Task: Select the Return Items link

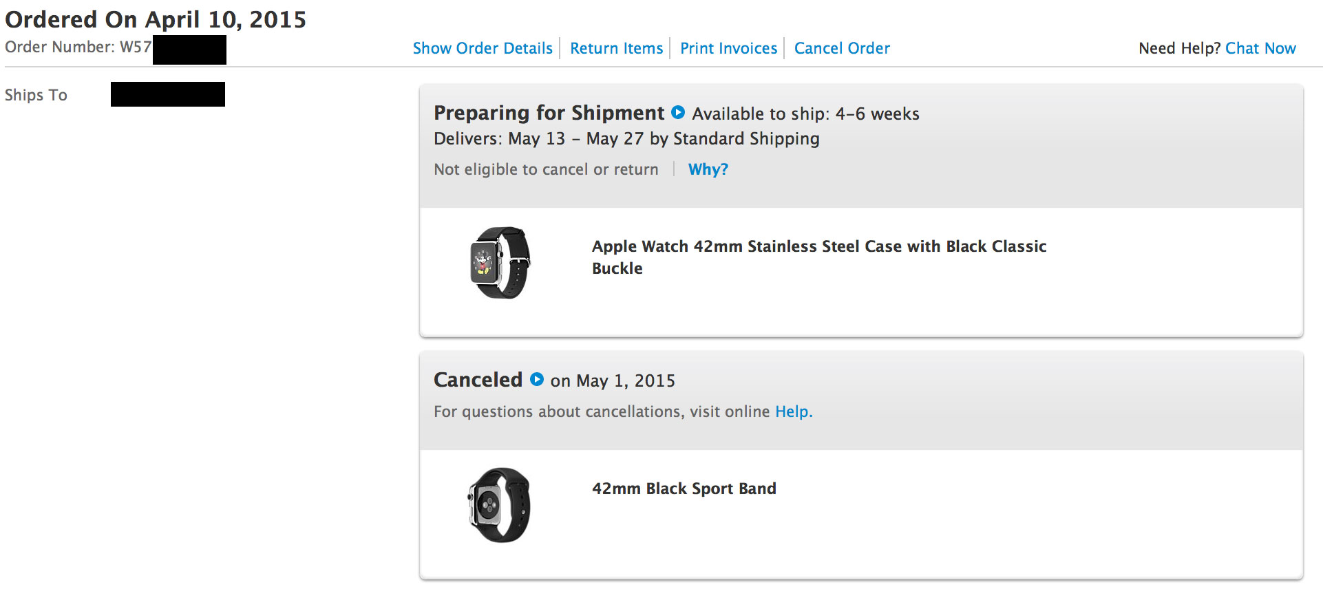Action: [616, 48]
